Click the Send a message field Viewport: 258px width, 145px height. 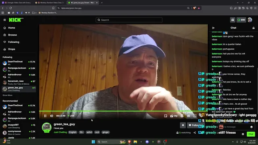click(233, 127)
